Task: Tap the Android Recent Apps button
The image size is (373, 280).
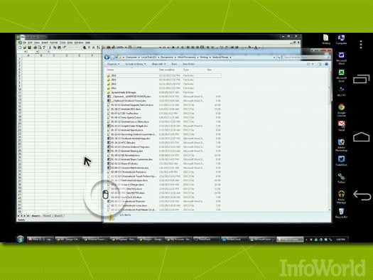Action: (361, 79)
